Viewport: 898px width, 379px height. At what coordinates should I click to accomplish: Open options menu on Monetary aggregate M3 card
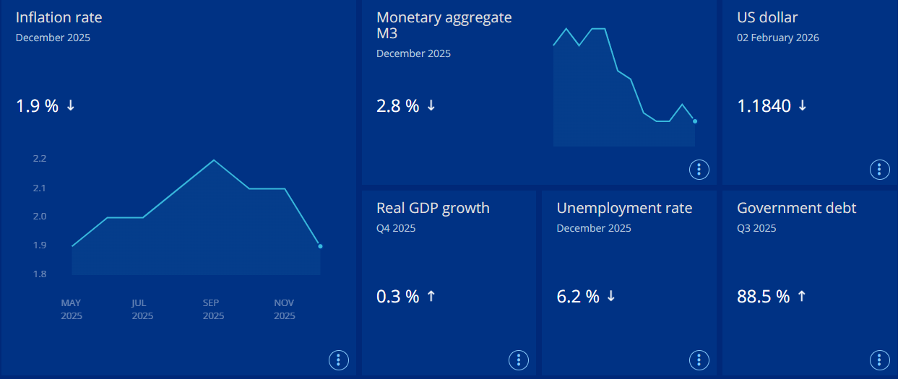click(x=699, y=170)
